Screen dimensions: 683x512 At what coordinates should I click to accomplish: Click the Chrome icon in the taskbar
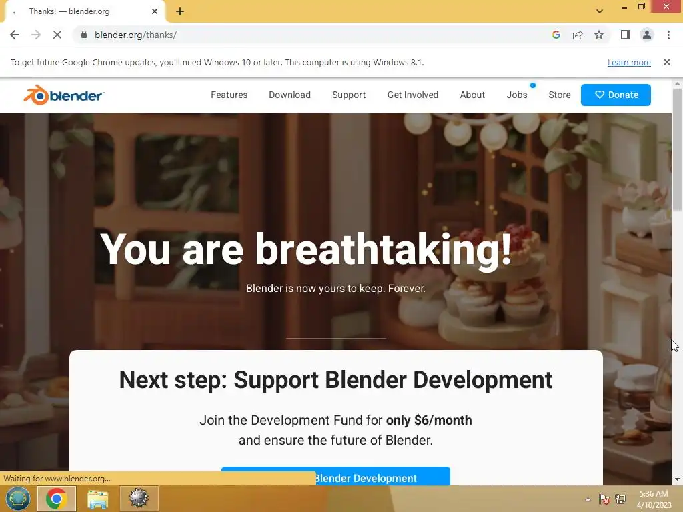(57, 499)
